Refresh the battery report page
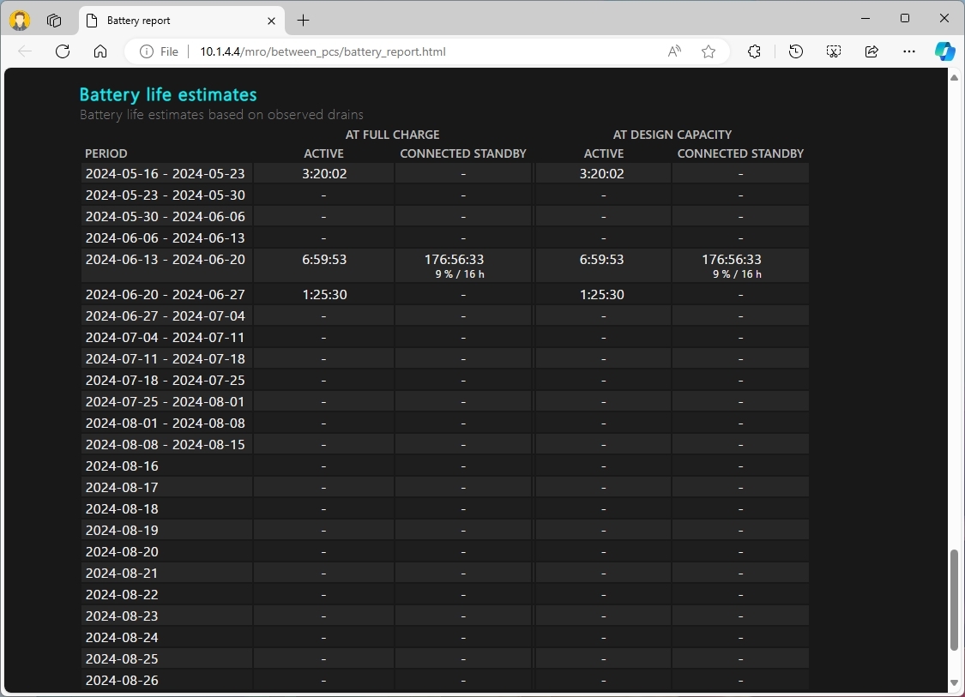The image size is (965, 697). point(62,51)
